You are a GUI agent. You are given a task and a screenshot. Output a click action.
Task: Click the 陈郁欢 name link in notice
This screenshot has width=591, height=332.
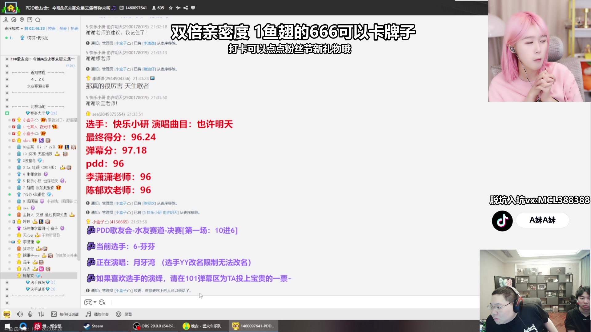pos(149,203)
